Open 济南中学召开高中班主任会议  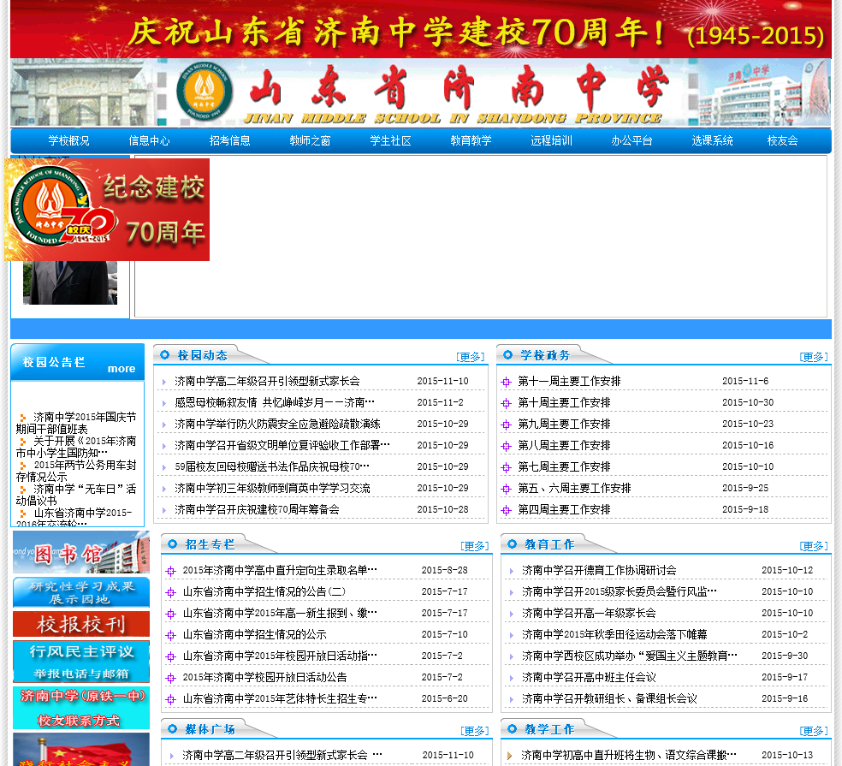589,678
